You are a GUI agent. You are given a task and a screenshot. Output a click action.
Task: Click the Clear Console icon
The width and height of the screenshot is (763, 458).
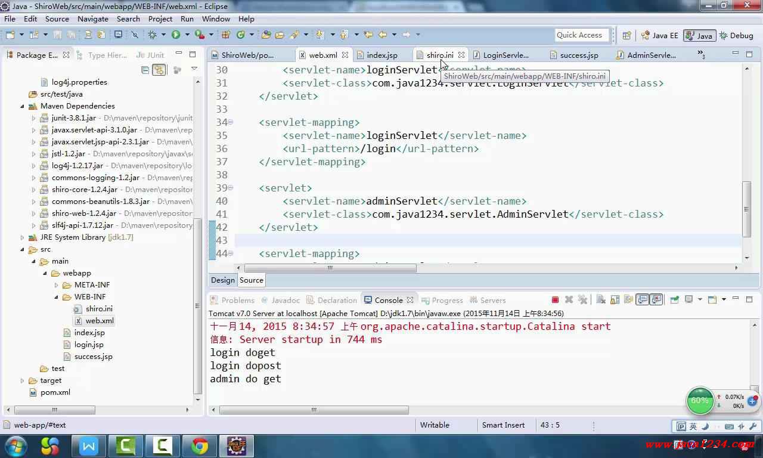point(601,299)
